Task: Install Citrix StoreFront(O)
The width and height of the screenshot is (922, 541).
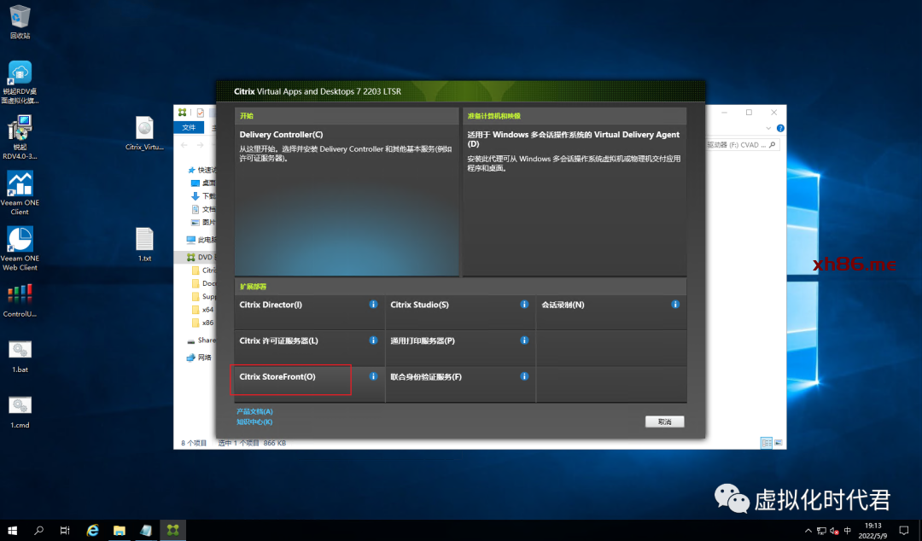Action: point(309,383)
